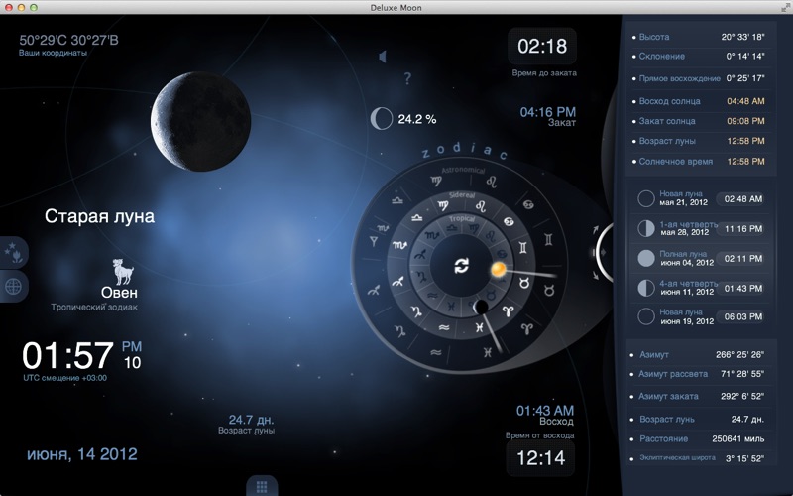Click the refresh arrows in the zodiac wheel center
Screen dimensions: 793x496
tap(461, 265)
